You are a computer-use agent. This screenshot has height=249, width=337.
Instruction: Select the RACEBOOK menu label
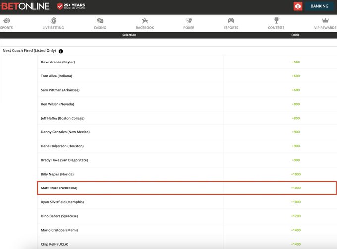pyautogui.click(x=145, y=28)
